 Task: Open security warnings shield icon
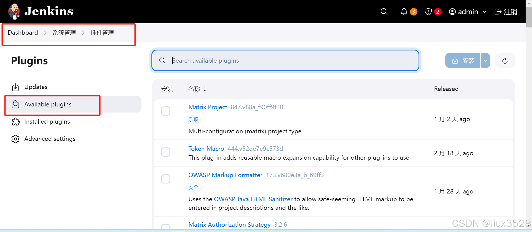point(428,12)
